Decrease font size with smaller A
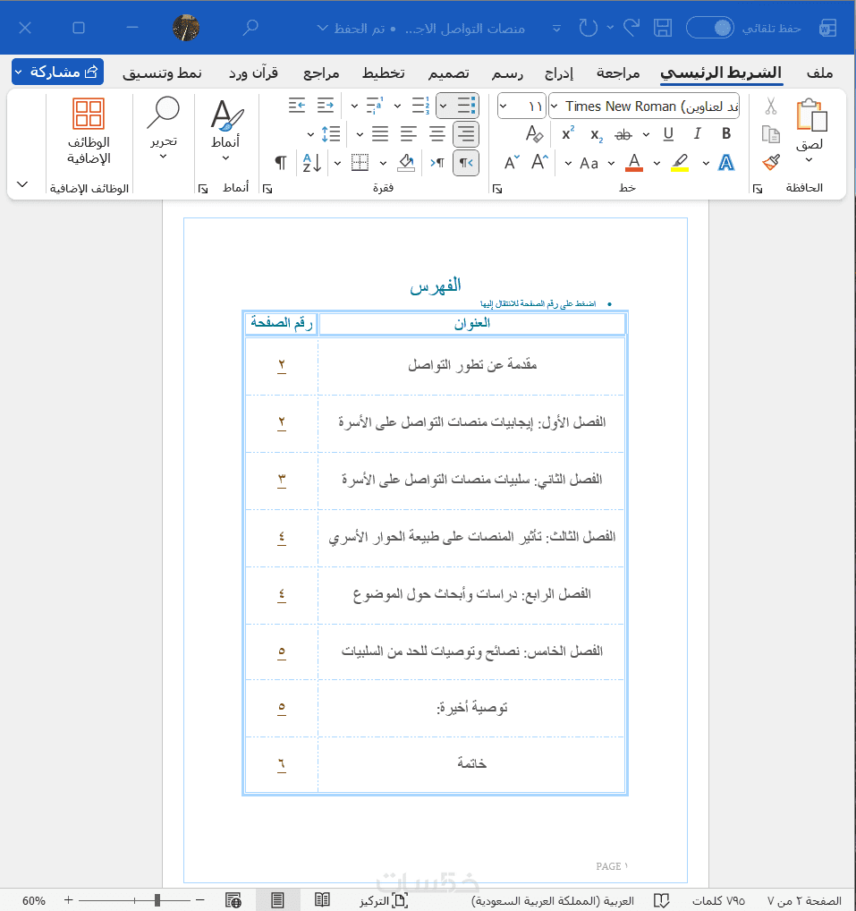856x911 pixels. tap(512, 163)
